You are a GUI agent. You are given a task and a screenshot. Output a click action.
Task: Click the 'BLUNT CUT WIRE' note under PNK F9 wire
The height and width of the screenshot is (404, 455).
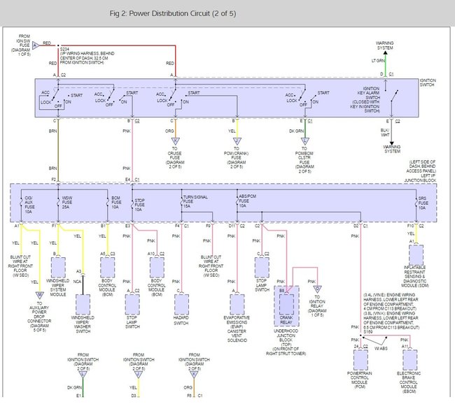point(211,266)
